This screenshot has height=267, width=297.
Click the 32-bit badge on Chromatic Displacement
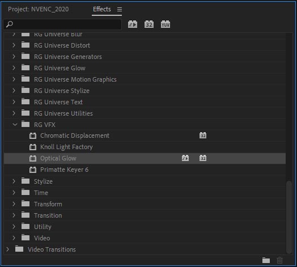(203, 135)
